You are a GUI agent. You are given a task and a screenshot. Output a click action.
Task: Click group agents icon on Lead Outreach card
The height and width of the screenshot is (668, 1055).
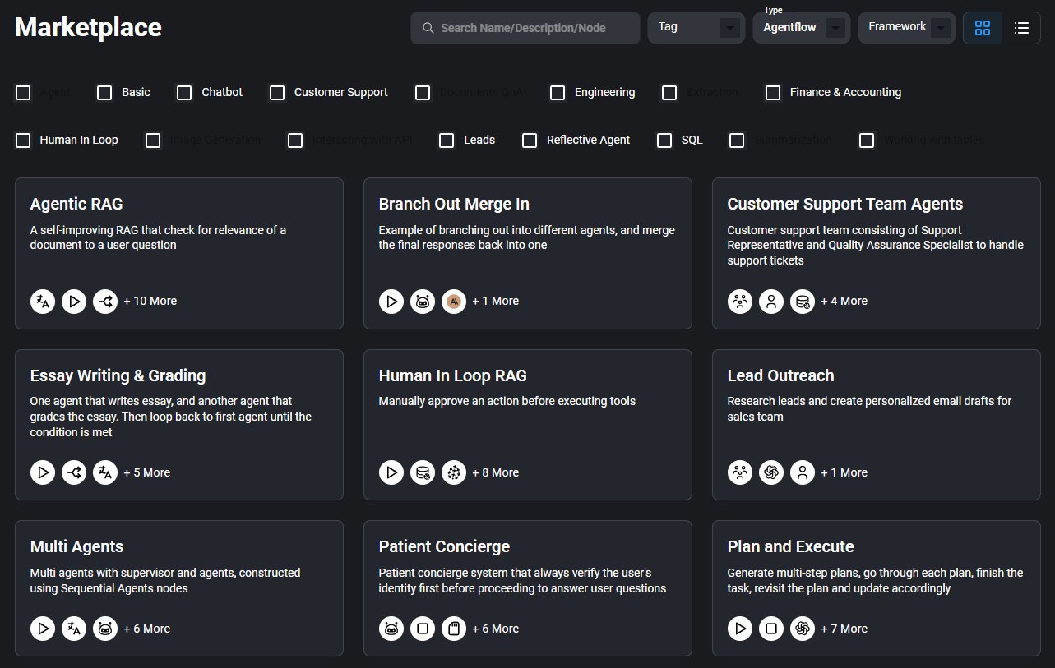(x=740, y=472)
